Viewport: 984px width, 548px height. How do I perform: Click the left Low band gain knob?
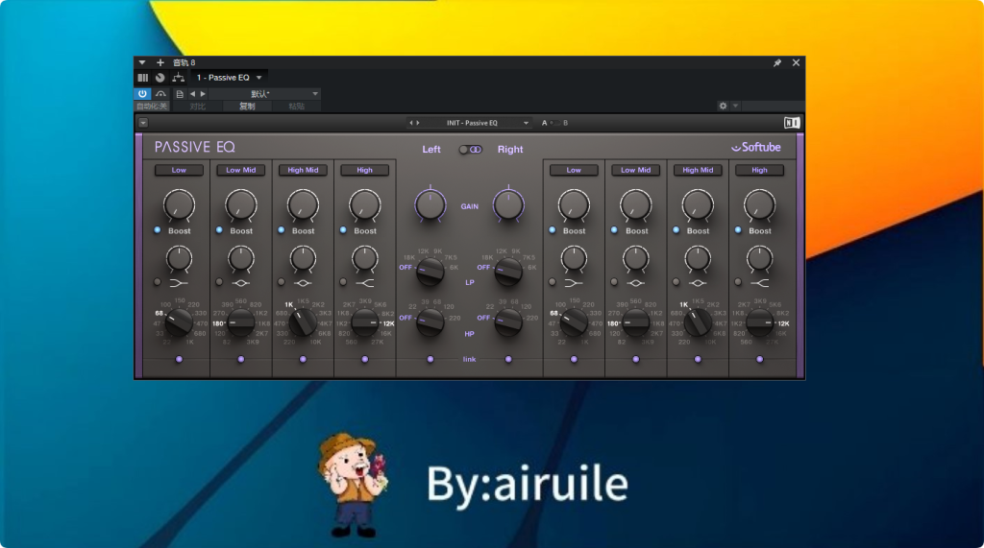179,205
